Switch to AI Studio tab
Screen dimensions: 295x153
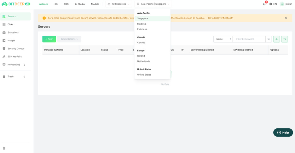point(80,4)
